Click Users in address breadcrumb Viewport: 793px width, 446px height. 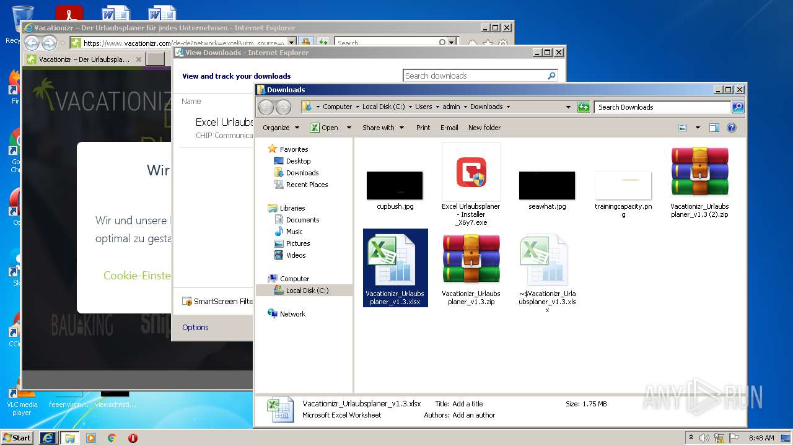point(423,107)
